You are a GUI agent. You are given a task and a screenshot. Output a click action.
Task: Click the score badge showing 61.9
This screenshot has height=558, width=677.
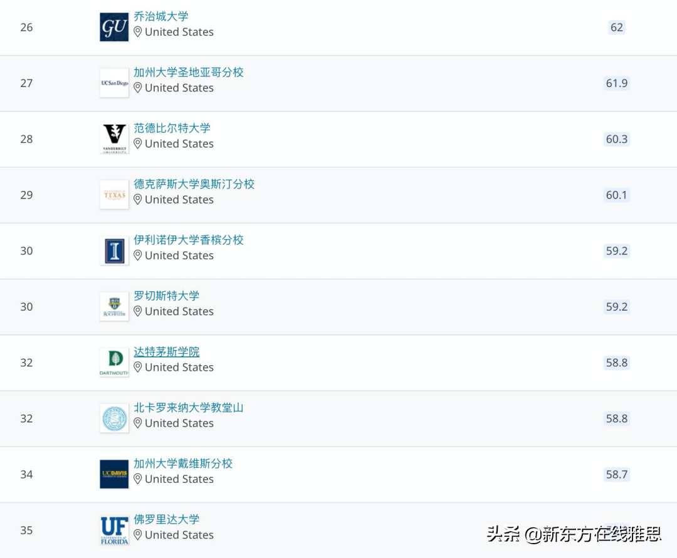click(616, 83)
